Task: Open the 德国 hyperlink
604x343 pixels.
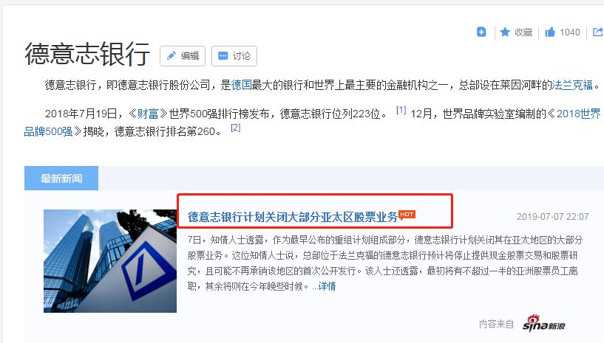Action: (x=241, y=85)
